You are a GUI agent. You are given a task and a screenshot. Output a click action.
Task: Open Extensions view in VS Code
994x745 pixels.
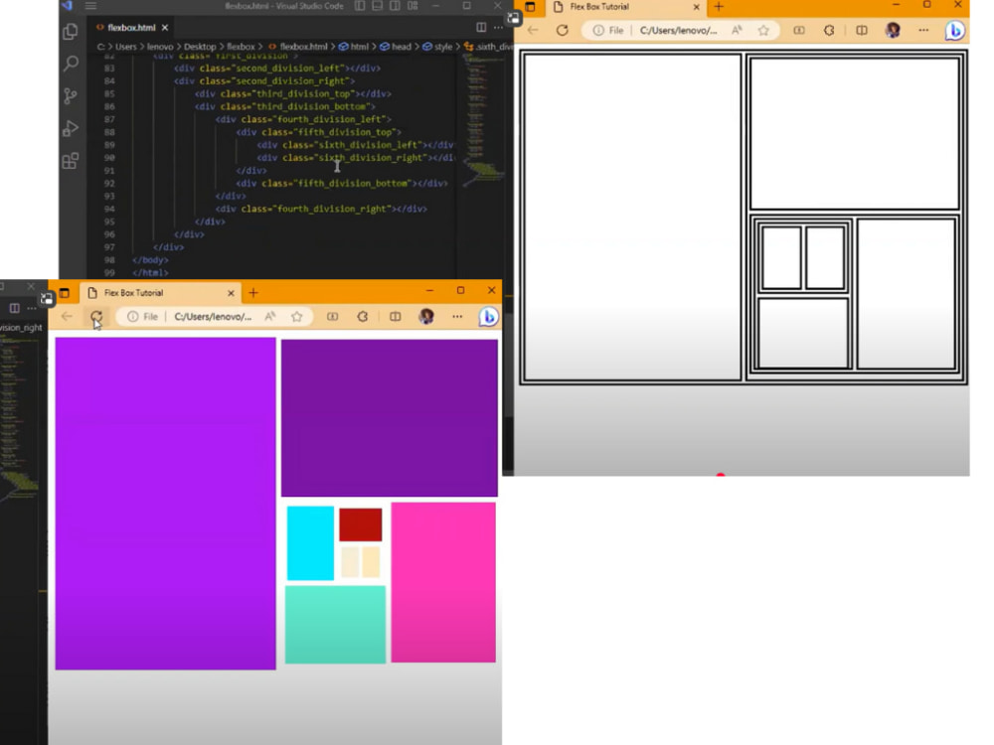pos(71,161)
